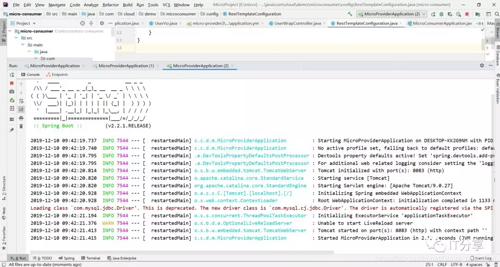
Task: Collapse the com package node
Action: pyautogui.click(x=36, y=58)
